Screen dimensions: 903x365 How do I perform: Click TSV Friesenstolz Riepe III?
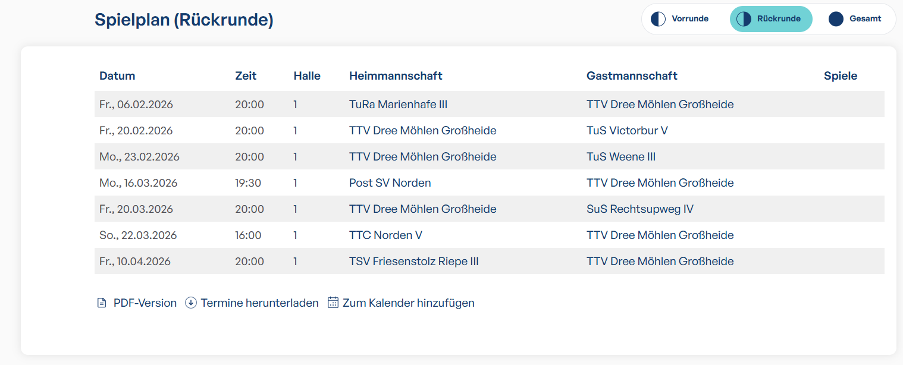point(413,262)
